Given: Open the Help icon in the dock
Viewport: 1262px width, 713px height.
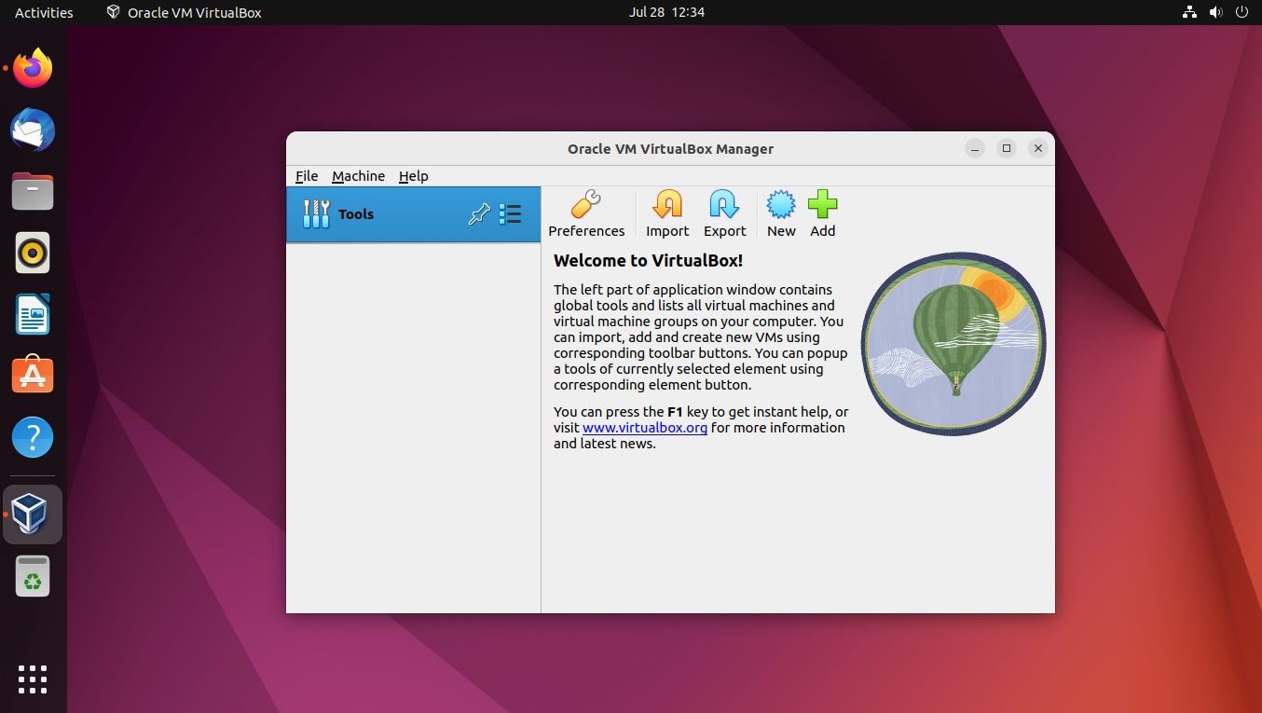Looking at the screenshot, I should point(33,437).
